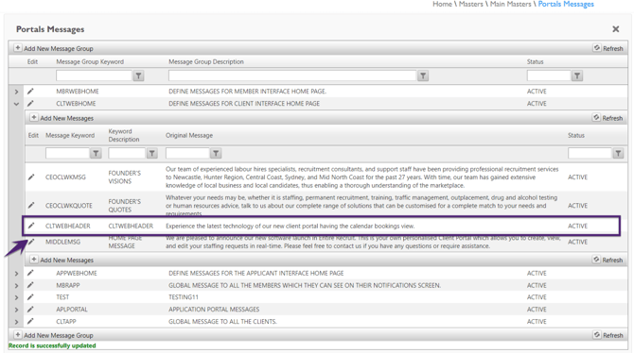634x353 pixels.
Task: Sort by Message Group Description header
Action: point(206,61)
